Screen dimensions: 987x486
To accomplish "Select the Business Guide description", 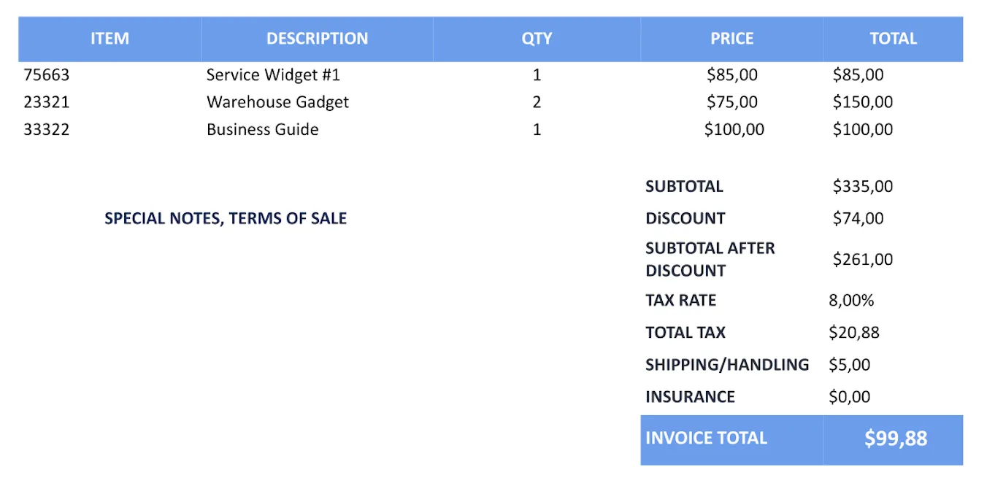I will click(262, 130).
